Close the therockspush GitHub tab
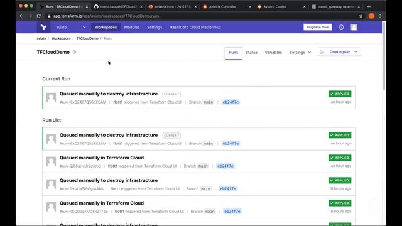This screenshot has height=226, width=402. (141, 7)
